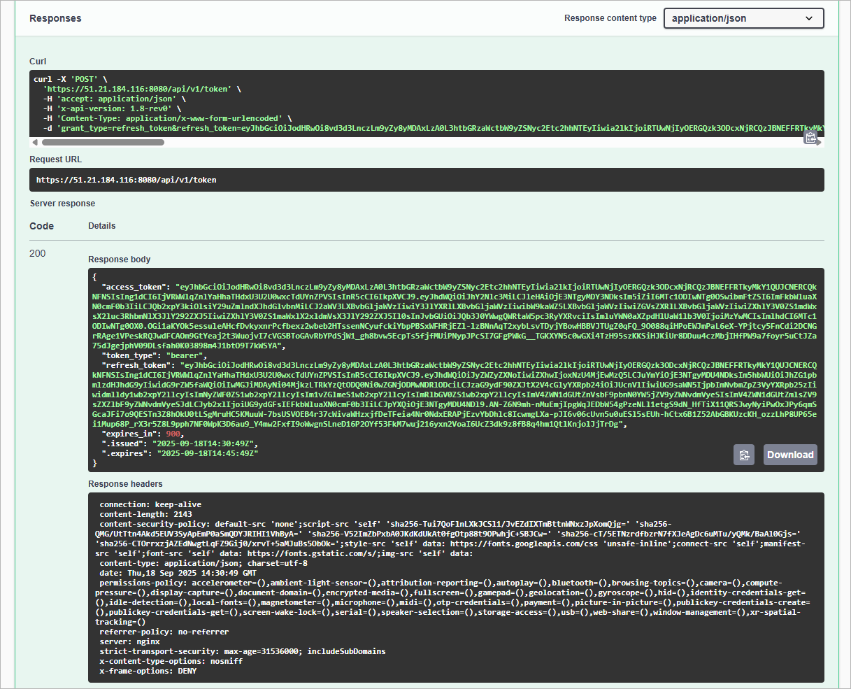Click the connection: keep-alive header
The image size is (851, 689).
[150, 504]
